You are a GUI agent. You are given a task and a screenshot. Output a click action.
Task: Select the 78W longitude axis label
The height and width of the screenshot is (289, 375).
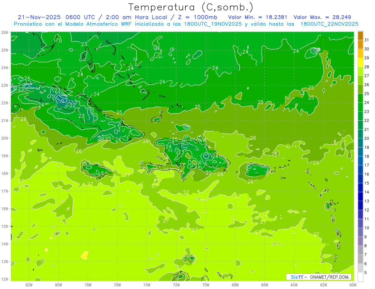click(x=88, y=285)
